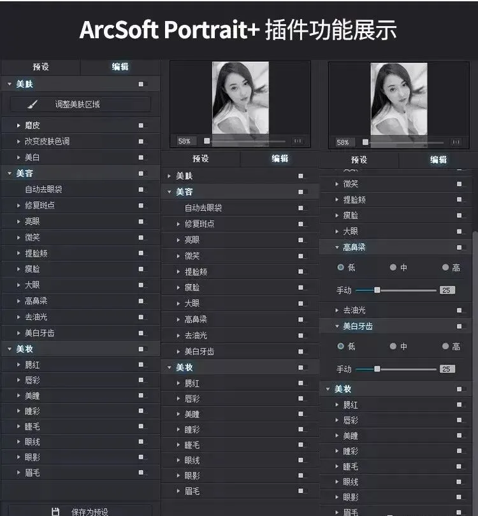Click 保存为预设 at bottom of left panel
The width and height of the screenshot is (478, 516).
pyautogui.click(x=80, y=511)
